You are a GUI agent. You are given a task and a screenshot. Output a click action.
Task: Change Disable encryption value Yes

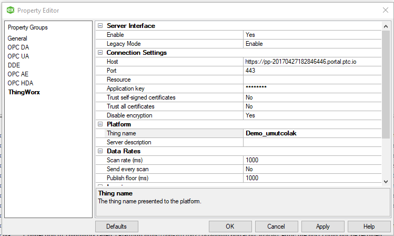coord(312,115)
